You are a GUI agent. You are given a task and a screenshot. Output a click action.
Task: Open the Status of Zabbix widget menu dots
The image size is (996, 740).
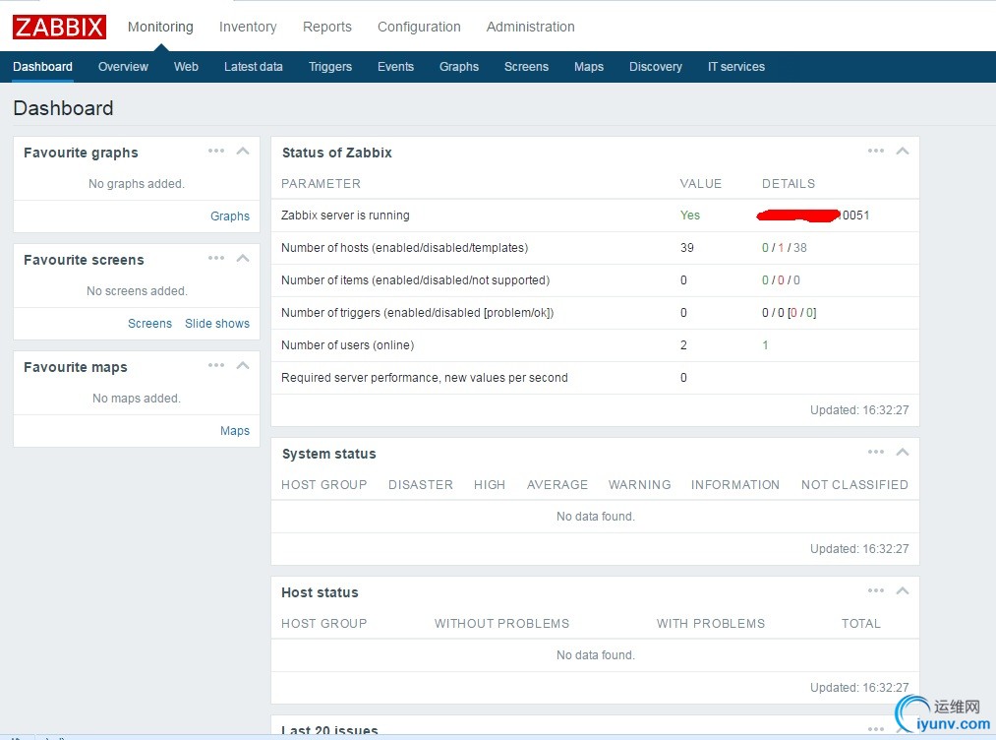[x=876, y=151]
